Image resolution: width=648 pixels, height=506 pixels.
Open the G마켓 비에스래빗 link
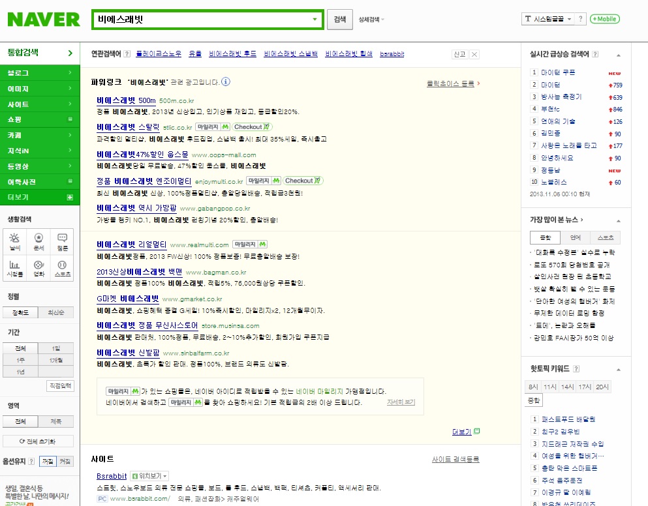(x=128, y=299)
